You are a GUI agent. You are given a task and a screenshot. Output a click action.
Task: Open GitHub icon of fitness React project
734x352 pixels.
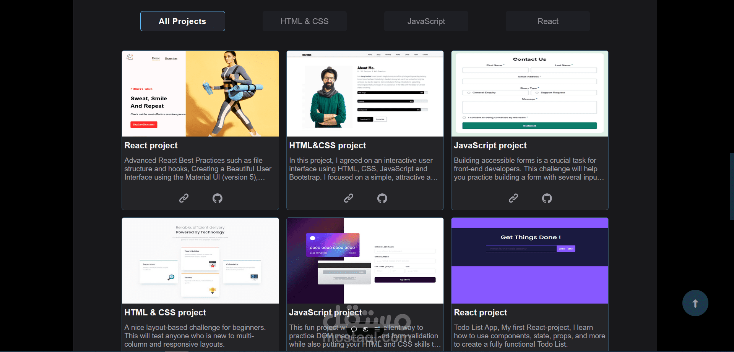218,198
